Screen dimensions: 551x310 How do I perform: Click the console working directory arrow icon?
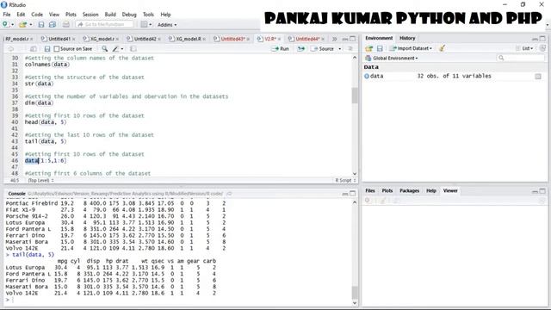229,194
